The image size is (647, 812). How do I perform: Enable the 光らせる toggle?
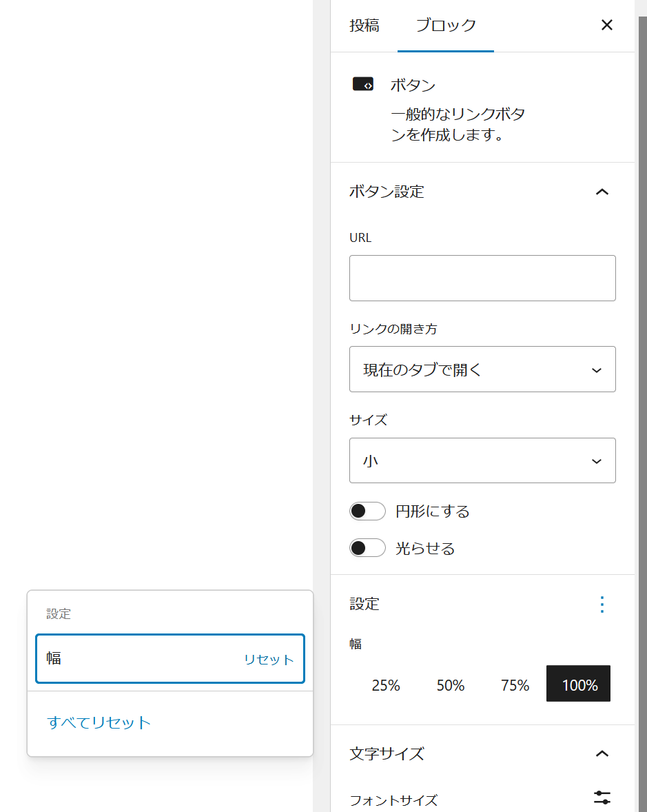(x=367, y=549)
